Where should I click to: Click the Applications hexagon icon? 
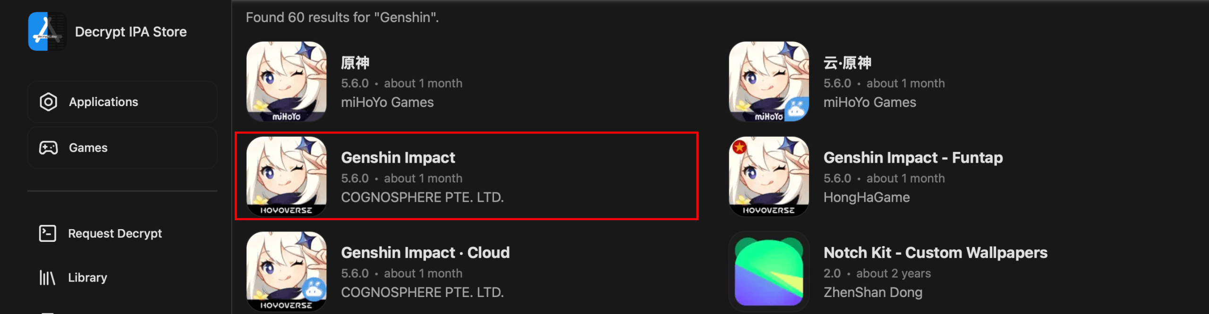coord(48,102)
